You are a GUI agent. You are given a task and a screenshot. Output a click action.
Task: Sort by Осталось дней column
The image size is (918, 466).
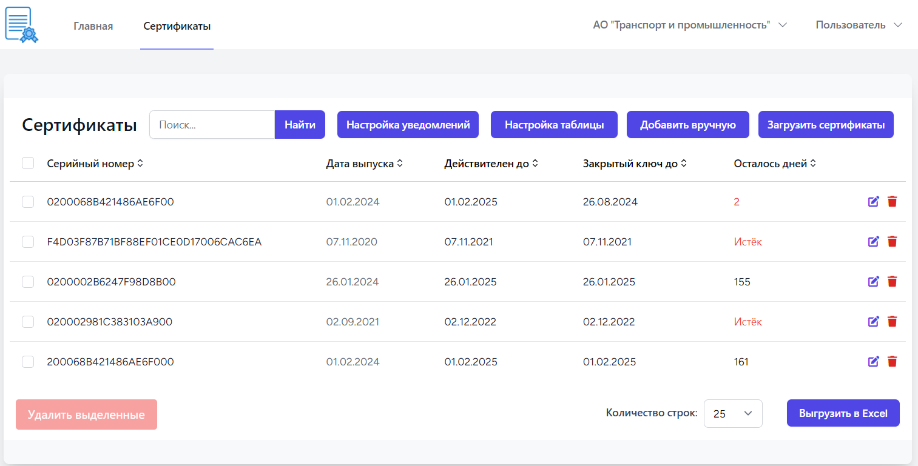coord(775,164)
